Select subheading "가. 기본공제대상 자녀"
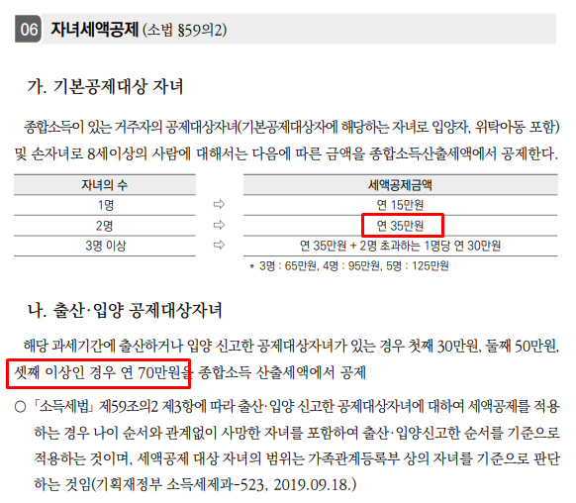 pos(105,87)
